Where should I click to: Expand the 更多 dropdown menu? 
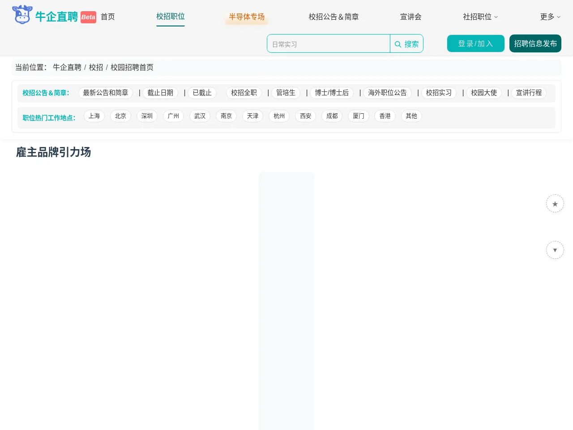pyautogui.click(x=550, y=17)
